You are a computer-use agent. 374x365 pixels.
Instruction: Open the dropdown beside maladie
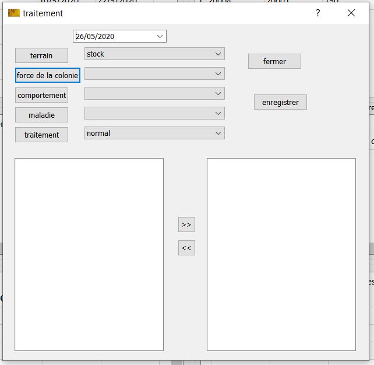218,114
